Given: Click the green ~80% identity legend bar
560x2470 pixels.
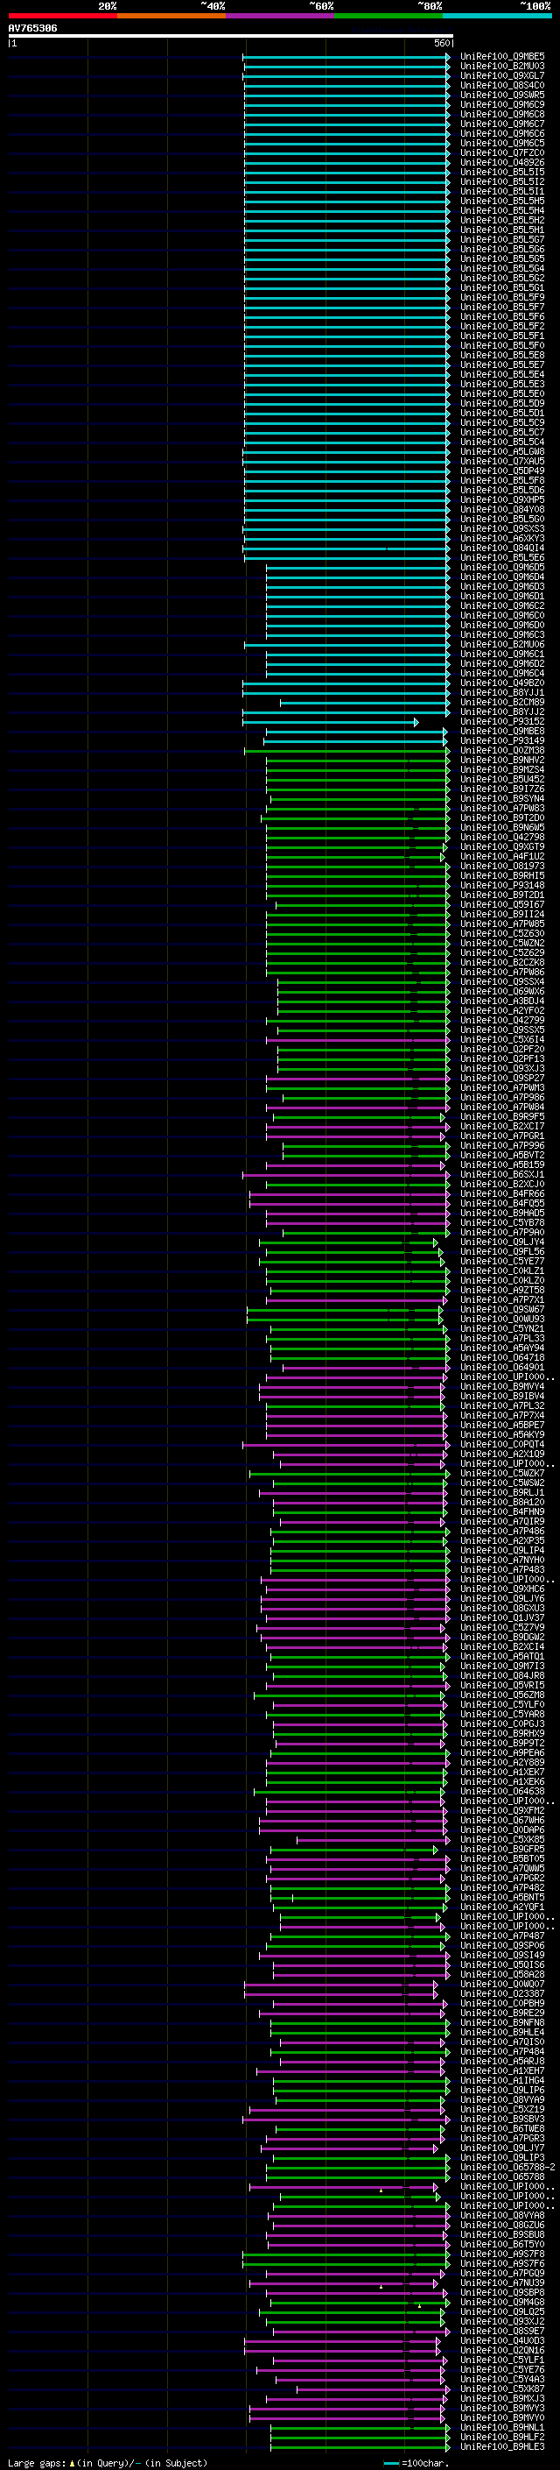Looking at the screenshot, I should (388, 16).
